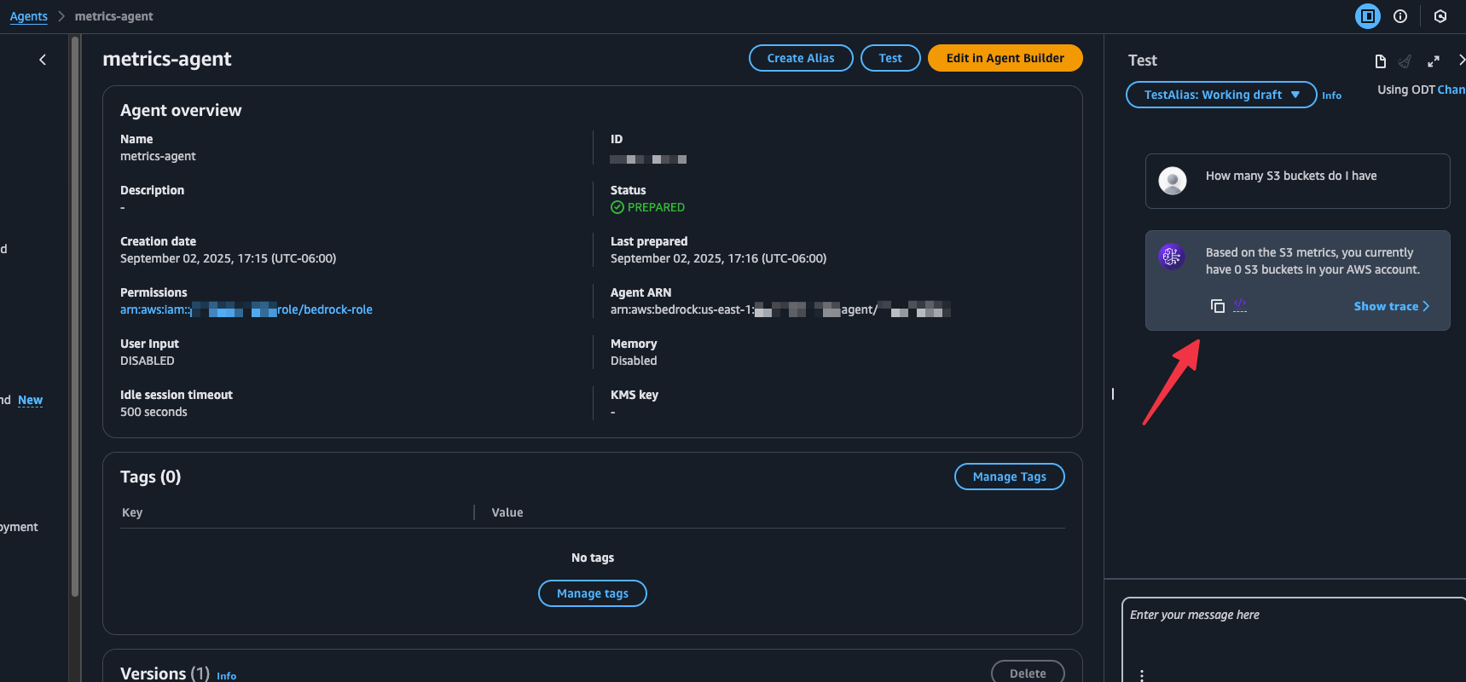Click the Manage tags button under No tags
The width and height of the screenshot is (1466, 682).
pos(593,593)
